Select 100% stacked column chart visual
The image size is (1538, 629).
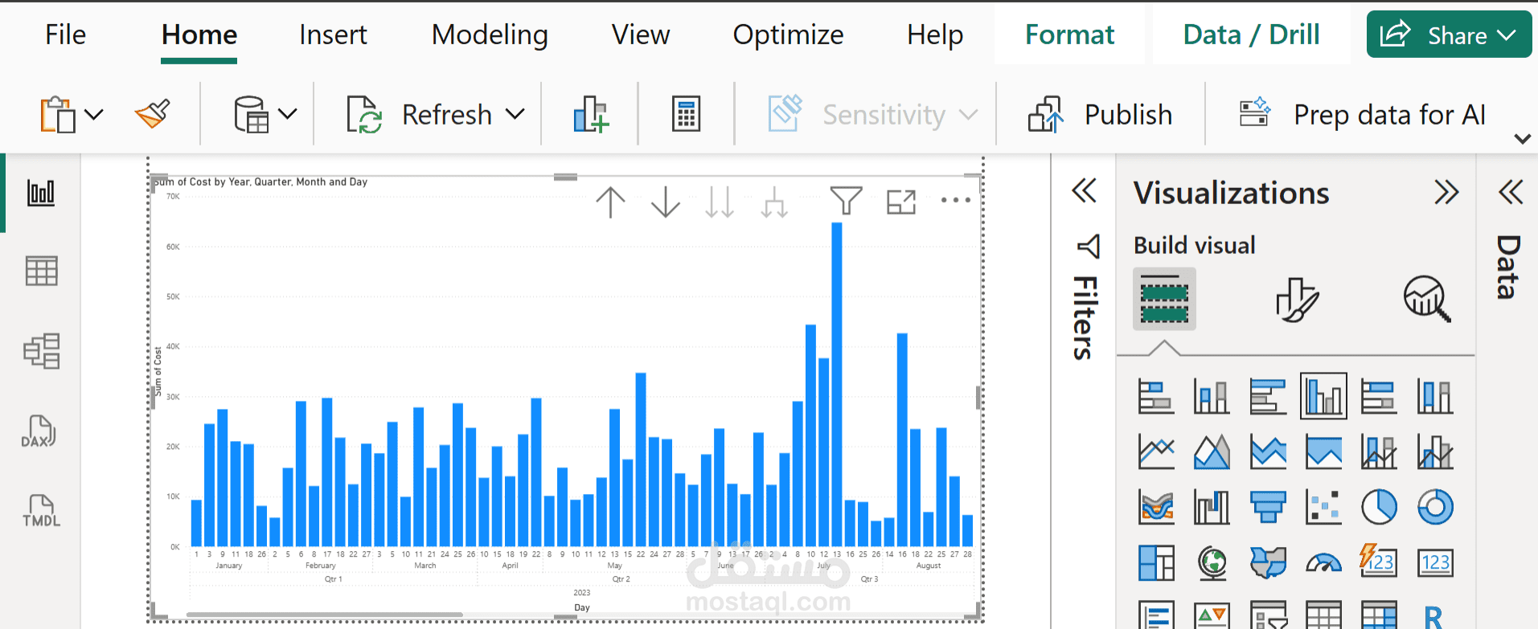[x=1435, y=396]
